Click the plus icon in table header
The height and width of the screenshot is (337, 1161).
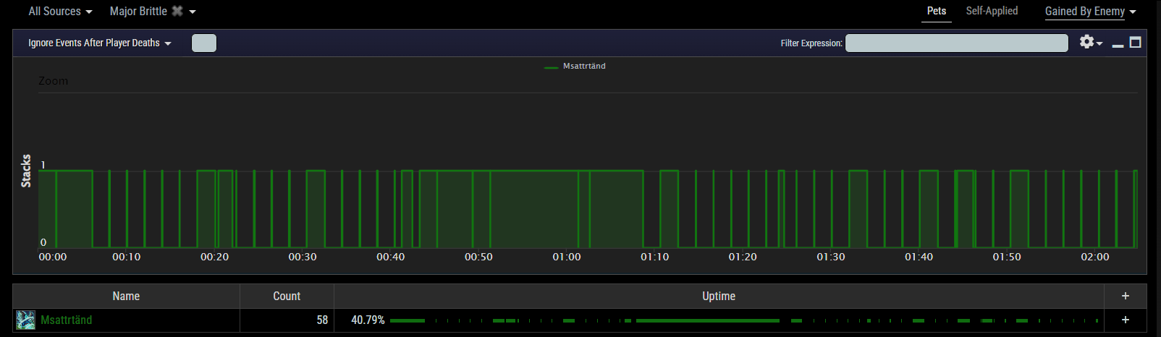pos(1126,297)
